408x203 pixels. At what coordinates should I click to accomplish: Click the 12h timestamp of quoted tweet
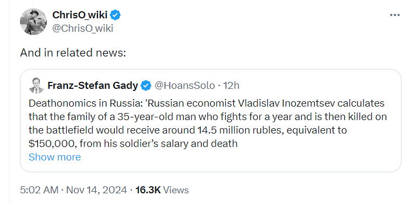pos(231,85)
